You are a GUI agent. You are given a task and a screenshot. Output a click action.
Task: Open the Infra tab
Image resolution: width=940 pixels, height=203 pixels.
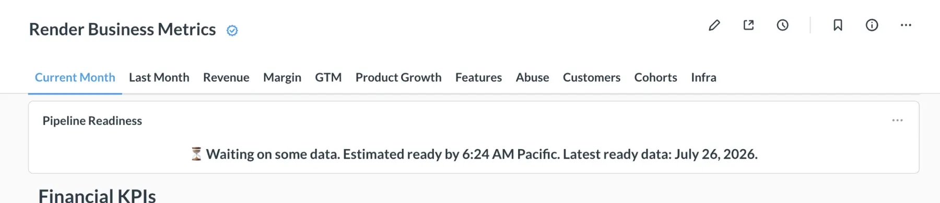703,77
